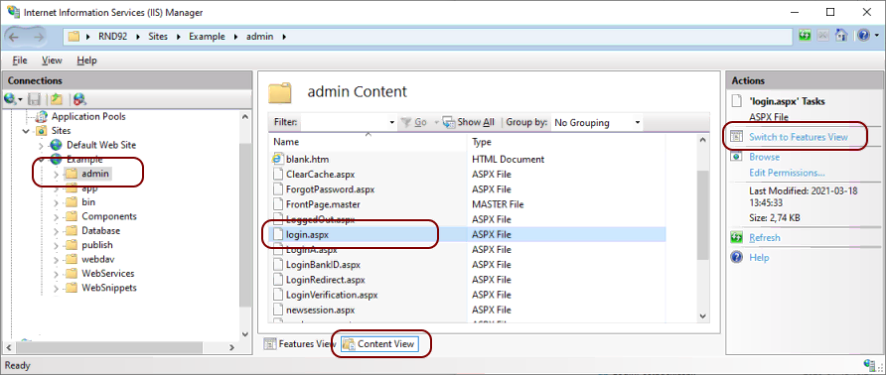Click the Go filter icon
The height and width of the screenshot is (375, 886).
pos(405,122)
